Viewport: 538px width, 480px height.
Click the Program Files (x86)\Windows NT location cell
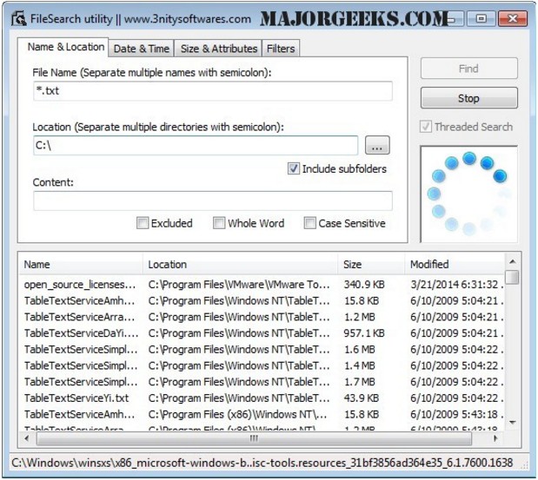(237, 414)
